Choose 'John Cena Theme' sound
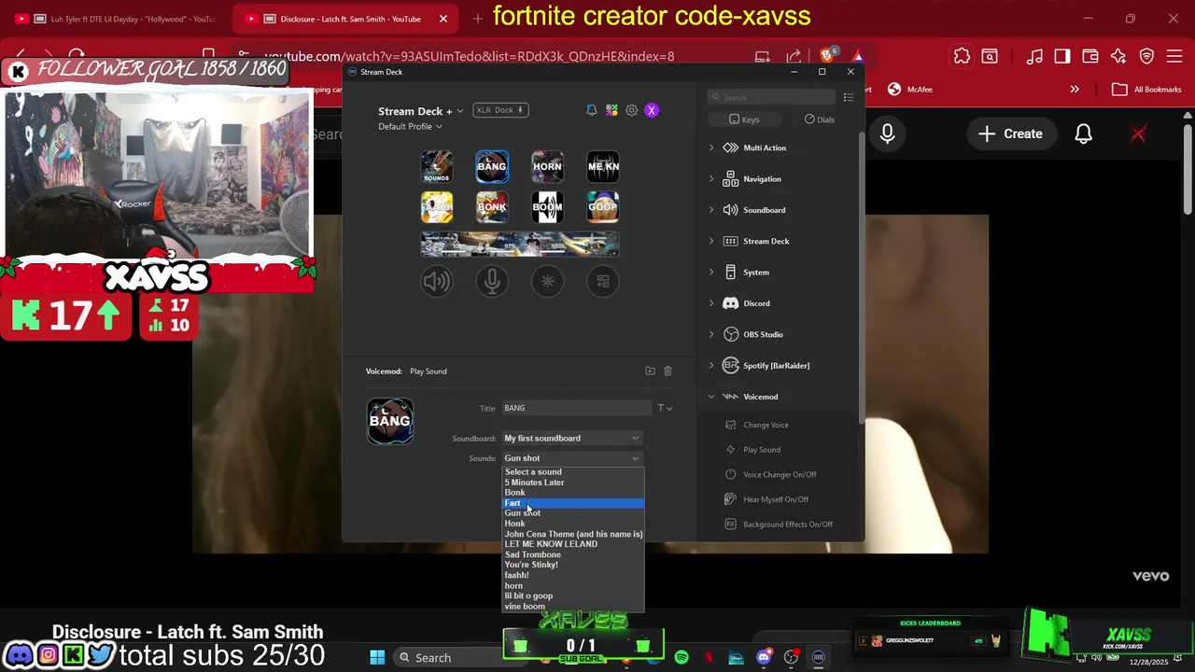The width and height of the screenshot is (1195, 672). coord(573,534)
